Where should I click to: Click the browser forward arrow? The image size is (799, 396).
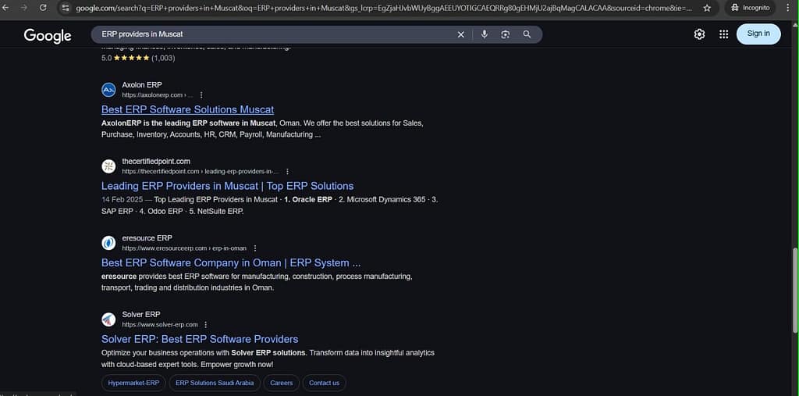24,8
